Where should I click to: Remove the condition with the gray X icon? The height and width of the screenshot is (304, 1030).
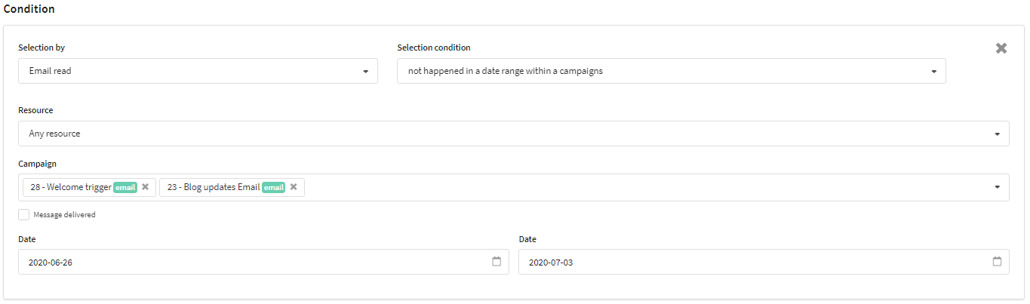pos(1001,48)
